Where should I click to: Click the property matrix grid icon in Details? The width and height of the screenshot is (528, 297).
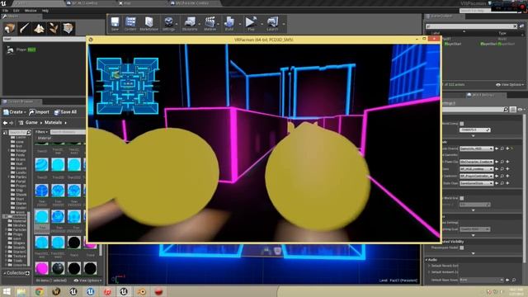513,110
